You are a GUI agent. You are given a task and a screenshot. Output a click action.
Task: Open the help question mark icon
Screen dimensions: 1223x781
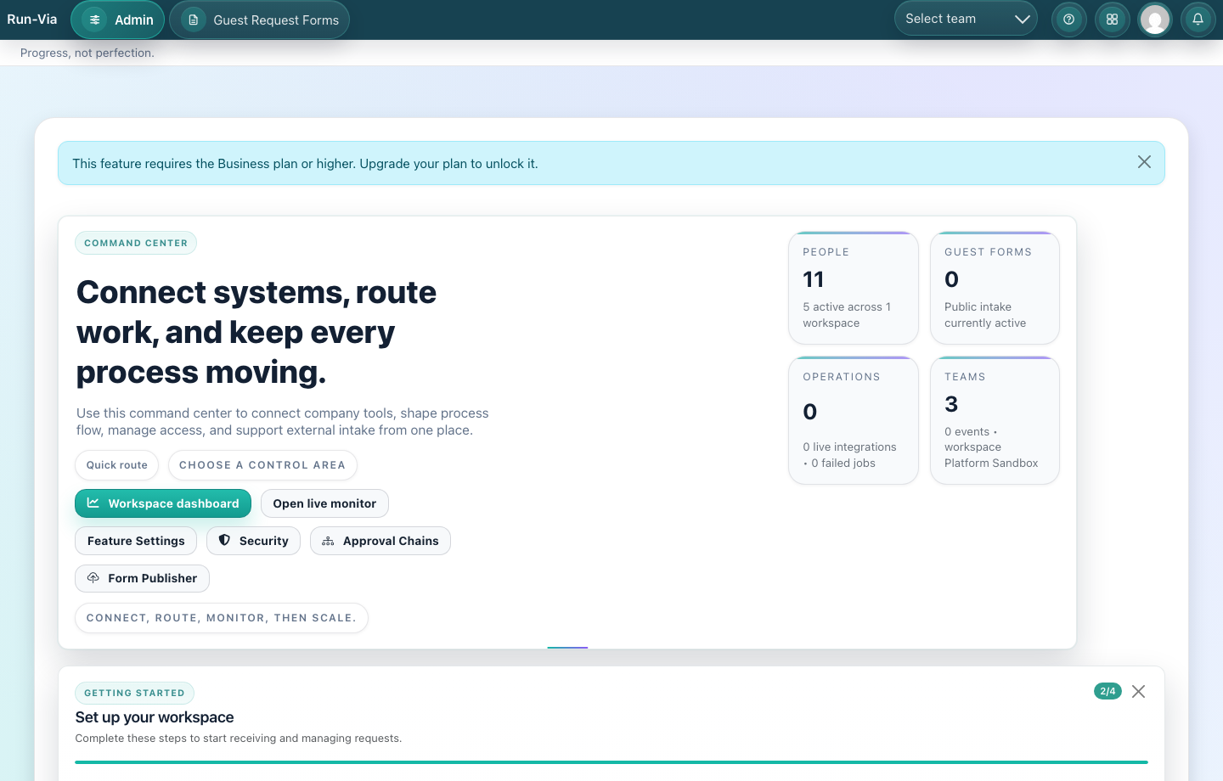[x=1069, y=20]
